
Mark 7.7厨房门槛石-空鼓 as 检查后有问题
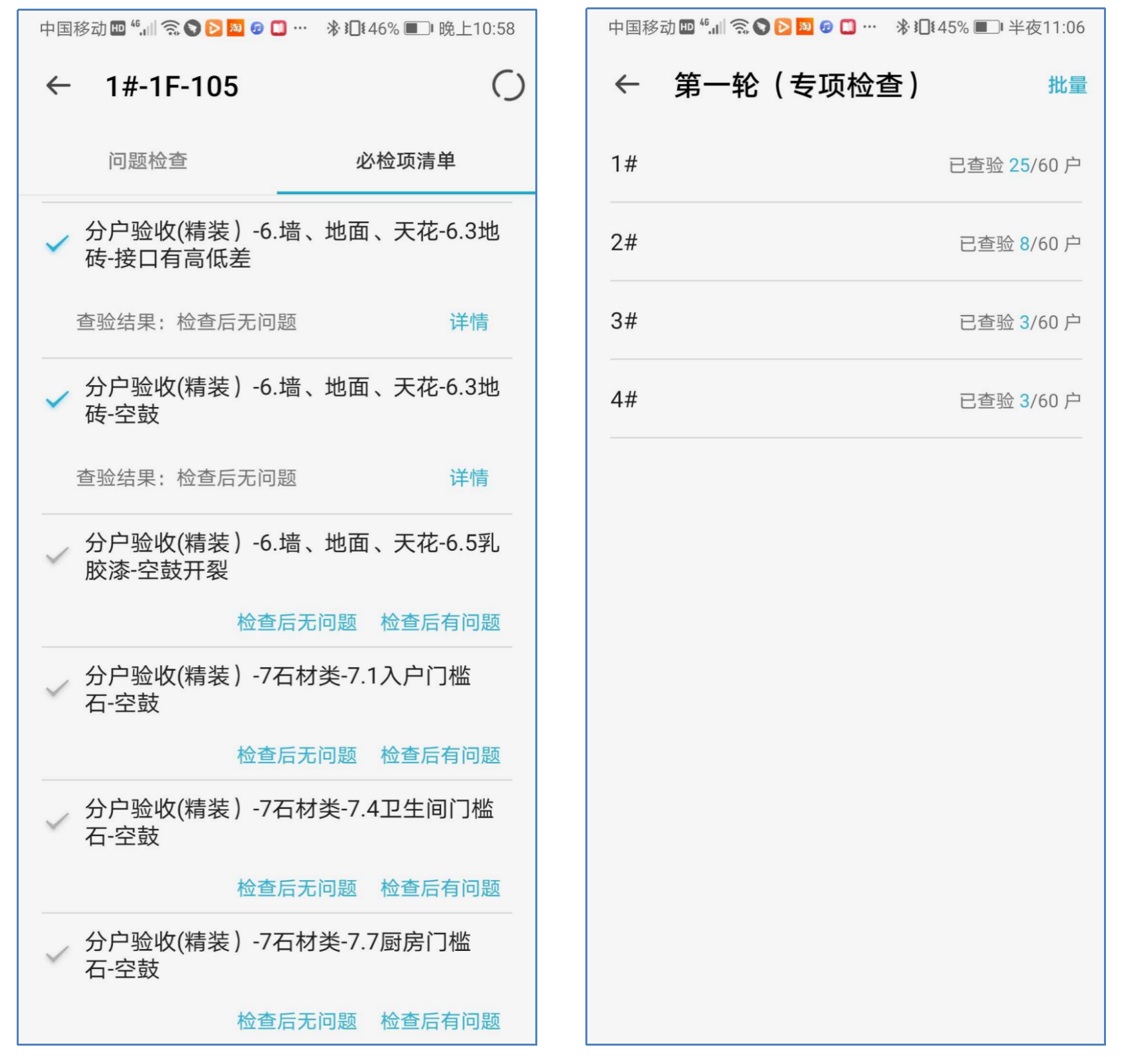click(441, 1021)
